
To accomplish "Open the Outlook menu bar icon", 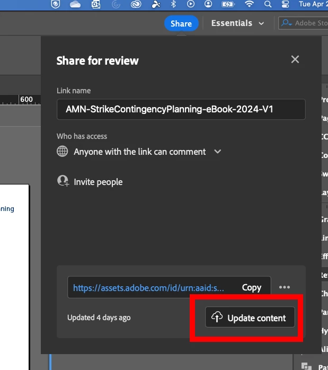I will (96, 4).
